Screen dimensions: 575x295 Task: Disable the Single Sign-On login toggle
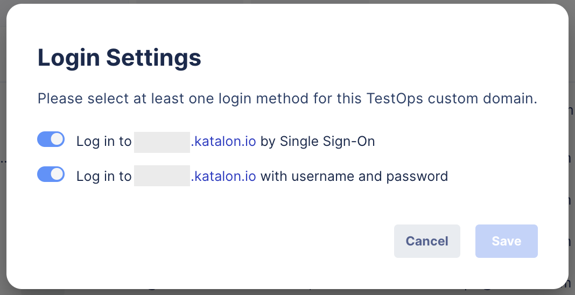(51, 140)
